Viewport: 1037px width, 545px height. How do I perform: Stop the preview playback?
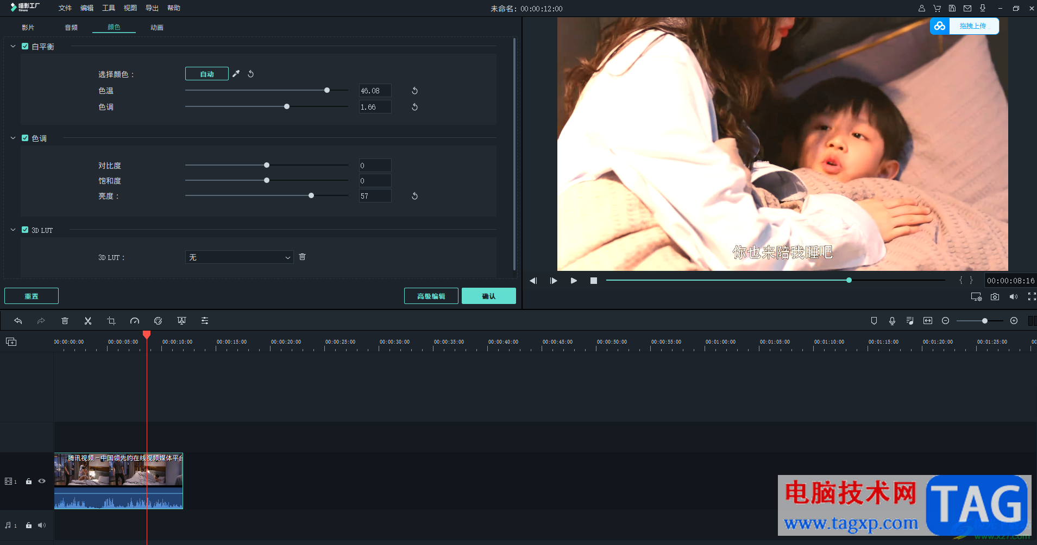594,281
